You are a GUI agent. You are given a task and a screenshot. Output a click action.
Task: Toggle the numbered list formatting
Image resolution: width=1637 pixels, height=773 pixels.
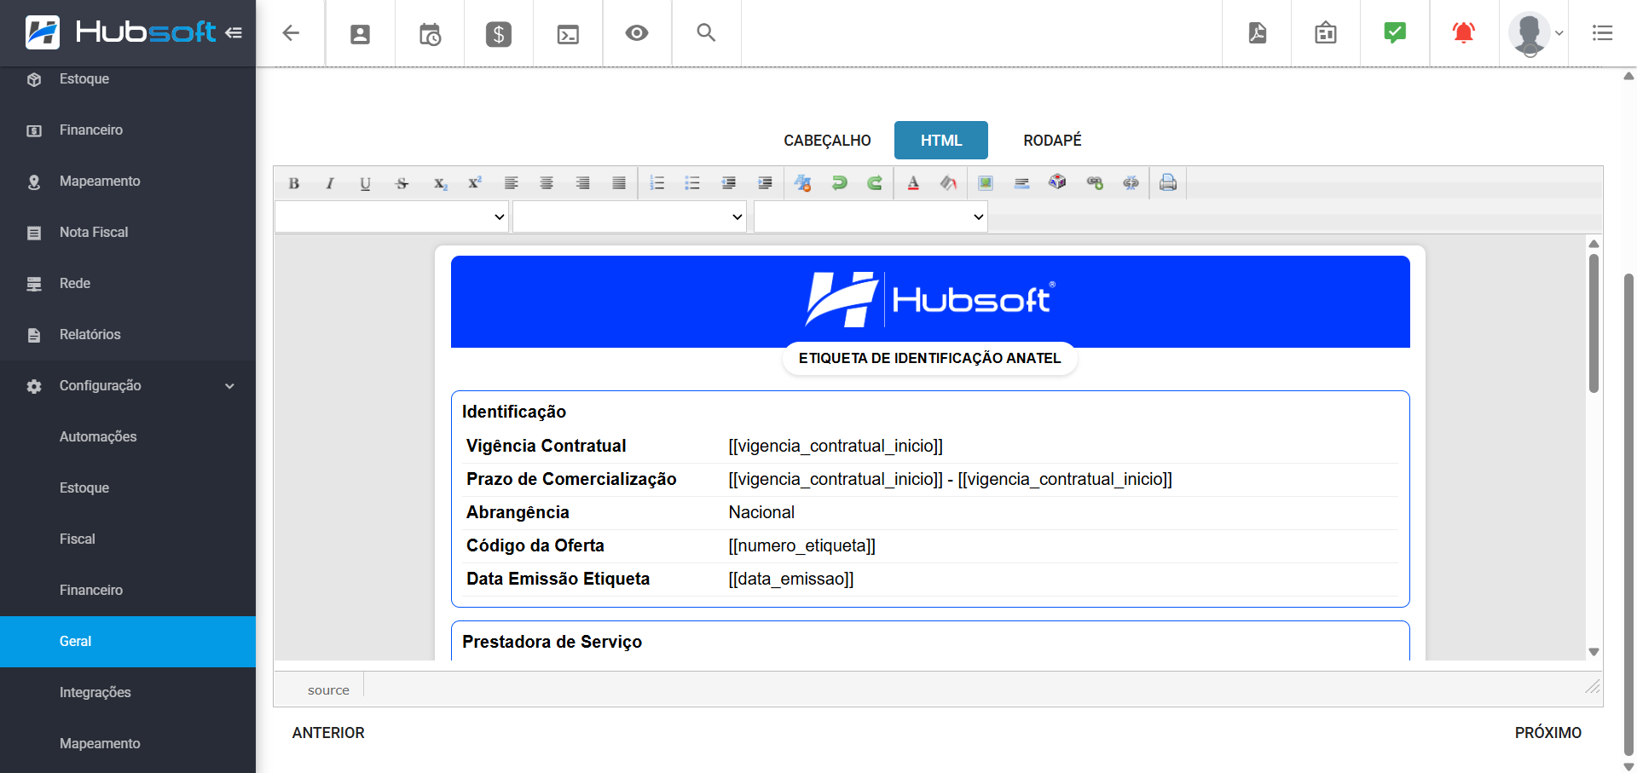(x=657, y=182)
